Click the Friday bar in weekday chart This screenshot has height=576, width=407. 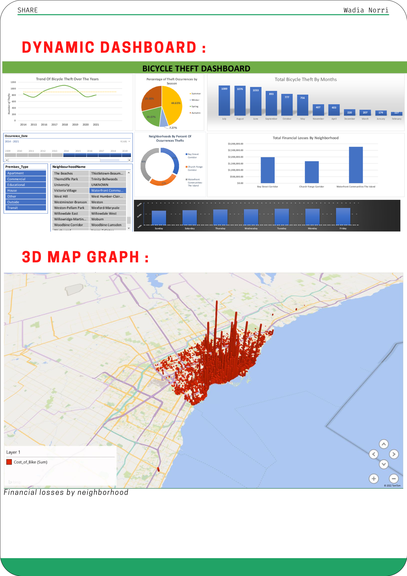(343, 216)
